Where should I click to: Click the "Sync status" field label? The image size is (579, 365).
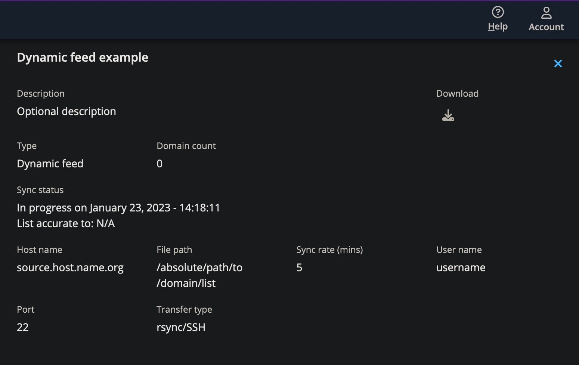coord(40,190)
